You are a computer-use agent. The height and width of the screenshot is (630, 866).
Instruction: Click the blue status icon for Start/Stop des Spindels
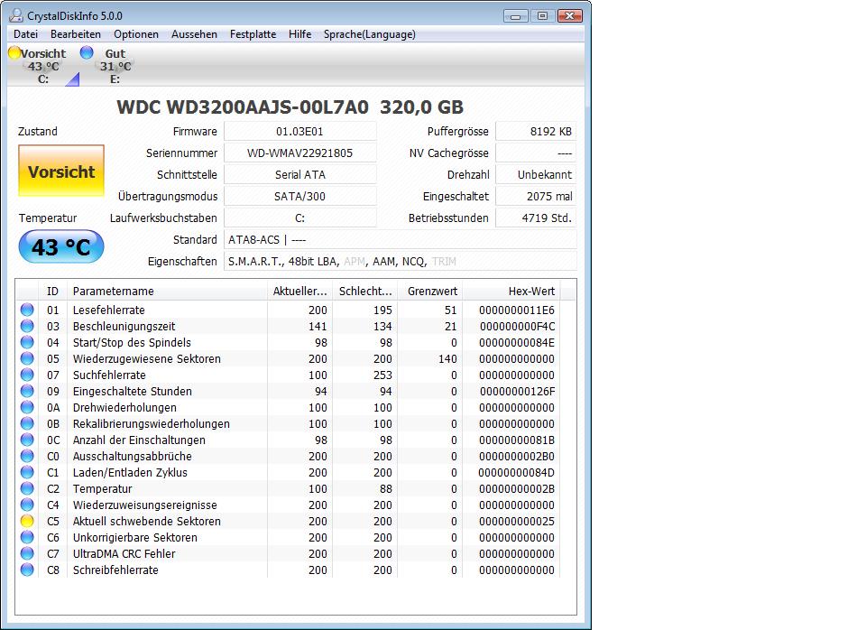(27, 342)
